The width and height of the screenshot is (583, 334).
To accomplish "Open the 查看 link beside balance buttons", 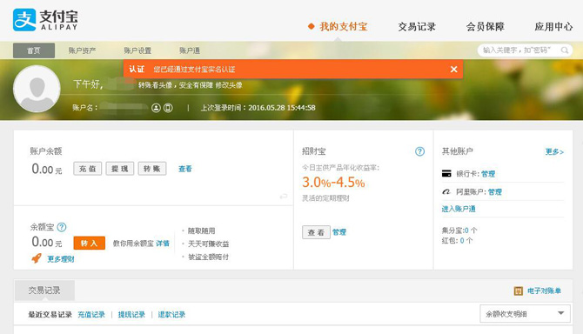I will tap(185, 169).
